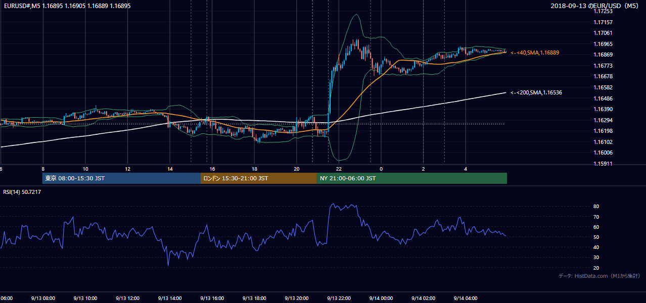Image resolution: width=646 pixels, height=303 pixels.
Task: Click the 9/13 22:00 date label at the bottom
Action: 339,298
